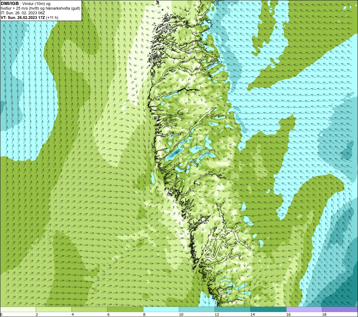Image resolution: width=358 pixels, height=317 pixels.
Task: Select the 10–12 m/s cyan swatch
Action: 197,309
